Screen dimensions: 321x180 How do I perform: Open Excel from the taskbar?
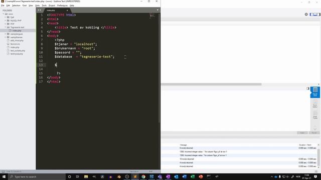pyautogui.click(x=193, y=176)
